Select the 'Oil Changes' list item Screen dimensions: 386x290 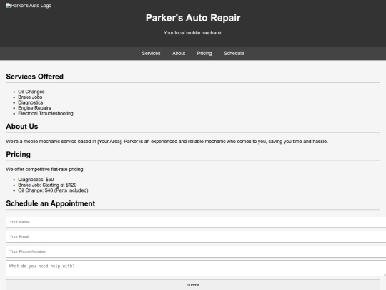(31, 92)
